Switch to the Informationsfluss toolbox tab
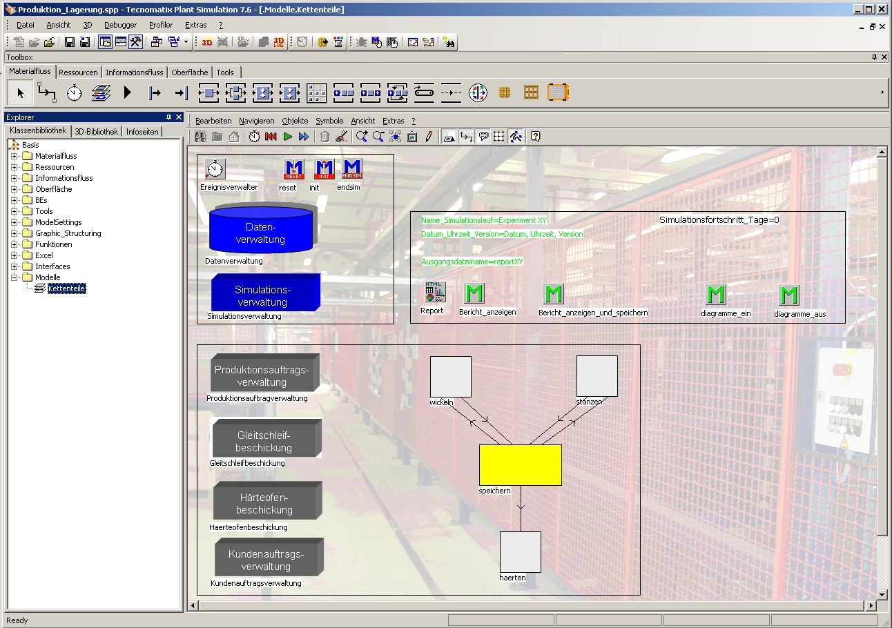The width and height of the screenshot is (892, 628). tap(135, 72)
